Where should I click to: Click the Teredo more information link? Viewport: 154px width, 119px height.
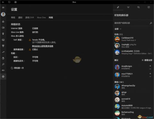click(43, 46)
